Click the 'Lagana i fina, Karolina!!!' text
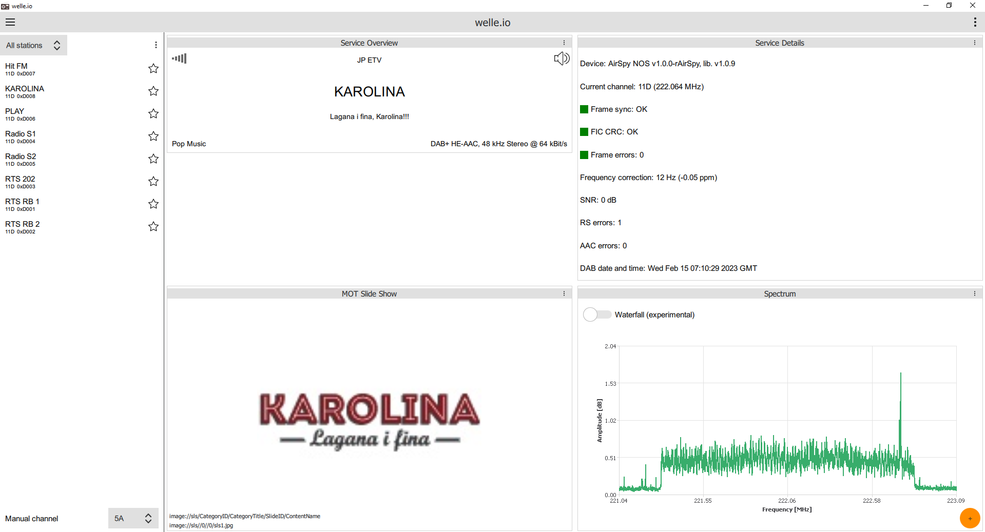The width and height of the screenshot is (985, 532). coord(370,116)
